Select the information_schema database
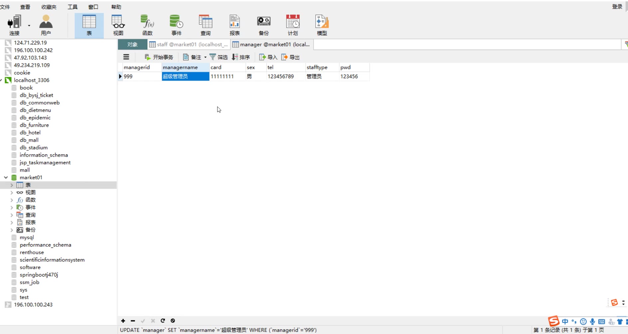Viewport: 628px width, 334px height. click(x=44, y=155)
